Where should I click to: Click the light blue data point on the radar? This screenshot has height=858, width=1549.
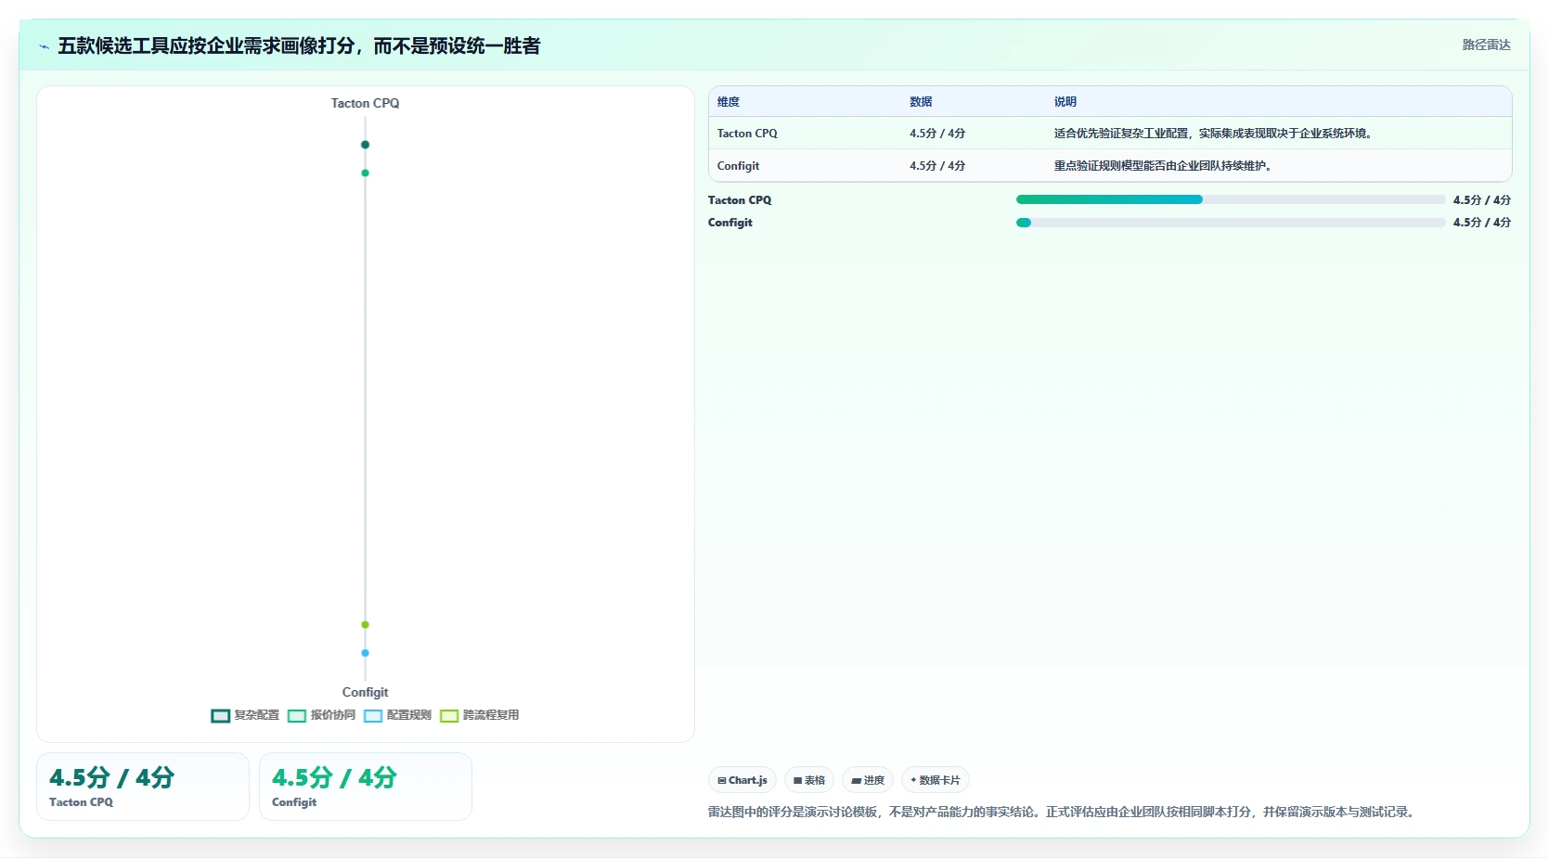365,653
